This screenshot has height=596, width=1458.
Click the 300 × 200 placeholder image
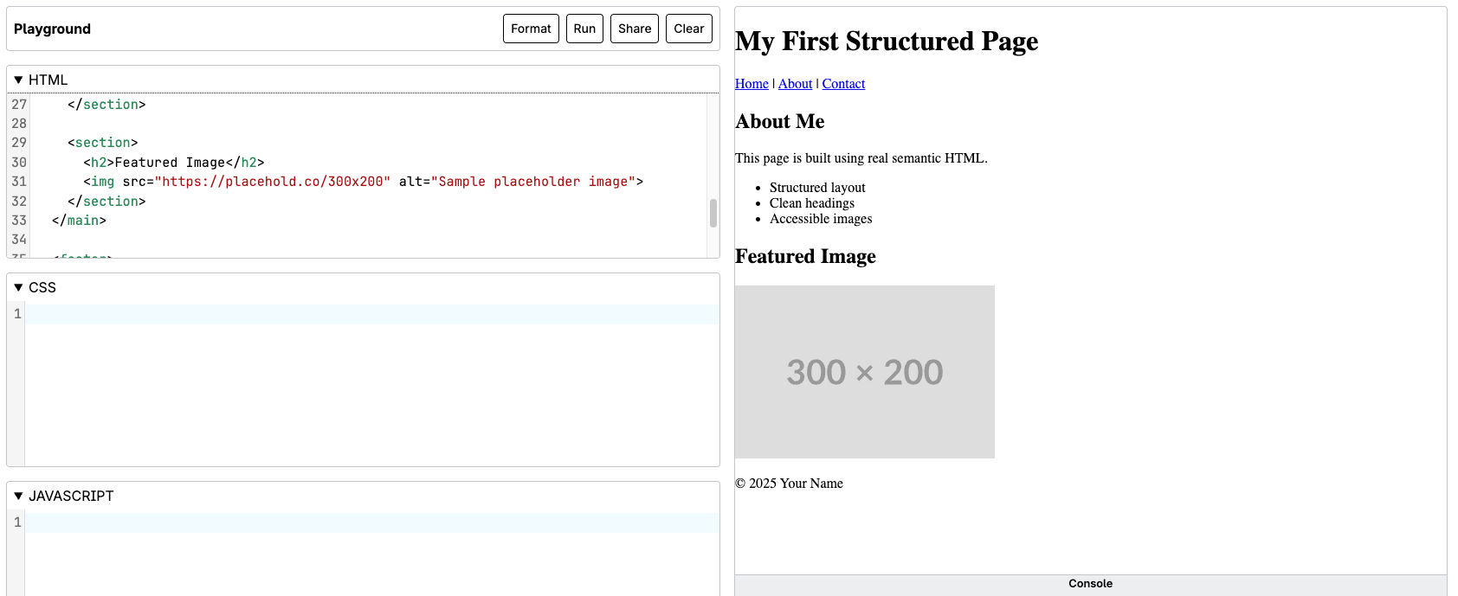pos(865,372)
